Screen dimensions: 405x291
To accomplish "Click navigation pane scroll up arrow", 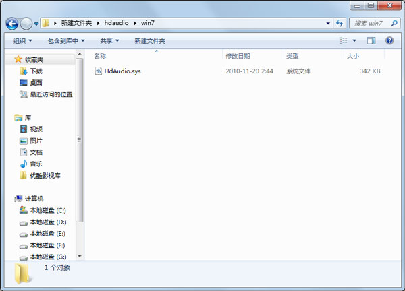I will coord(80,54).
